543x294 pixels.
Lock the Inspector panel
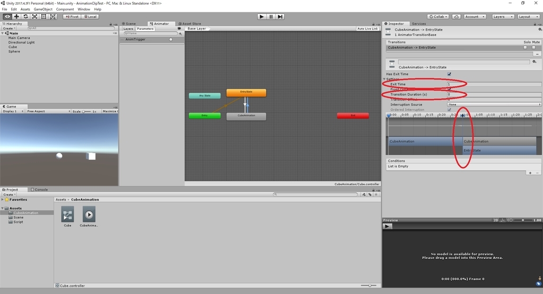535,24
